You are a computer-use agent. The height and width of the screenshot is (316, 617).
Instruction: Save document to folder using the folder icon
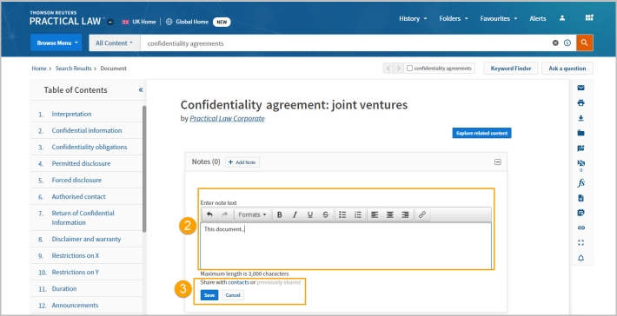click(581, 133)
